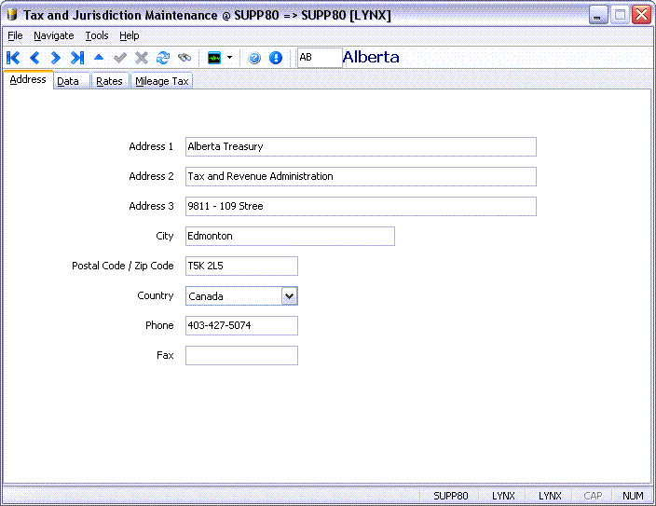656x506 pixels.
Task: Click the blue up triangle icon
Action: 99,58
